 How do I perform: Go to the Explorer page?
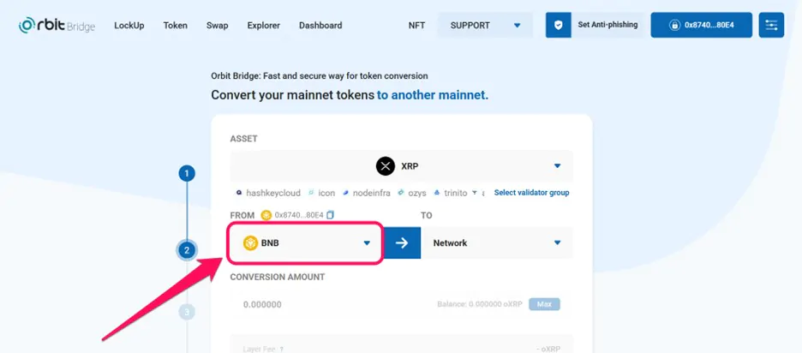click(x=263, y=26)
